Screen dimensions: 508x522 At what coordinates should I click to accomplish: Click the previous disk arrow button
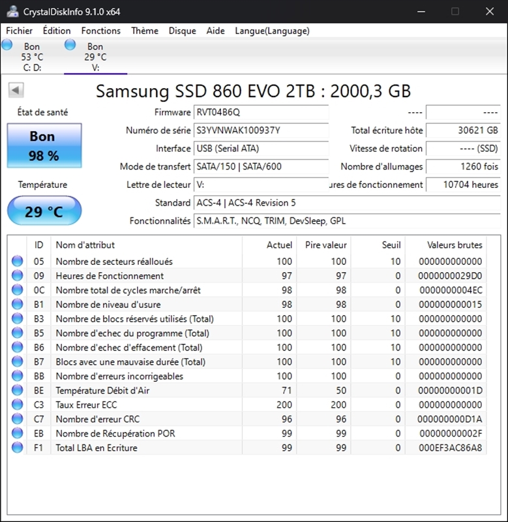click(16, 91)
